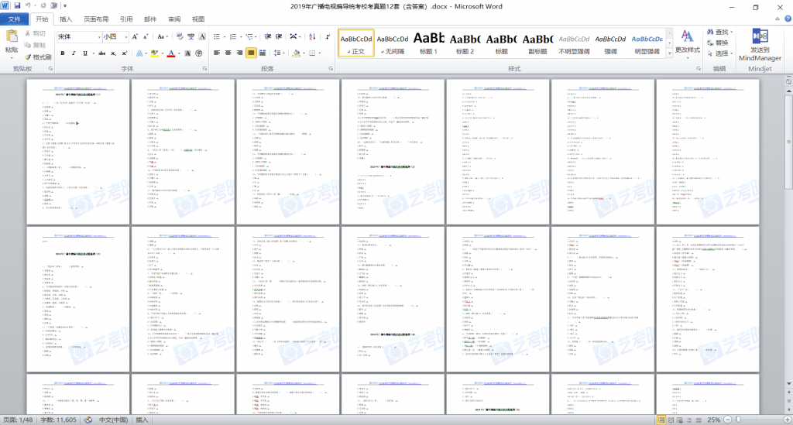Select the 标题 1 heading style thumbnail

[428, 43]
